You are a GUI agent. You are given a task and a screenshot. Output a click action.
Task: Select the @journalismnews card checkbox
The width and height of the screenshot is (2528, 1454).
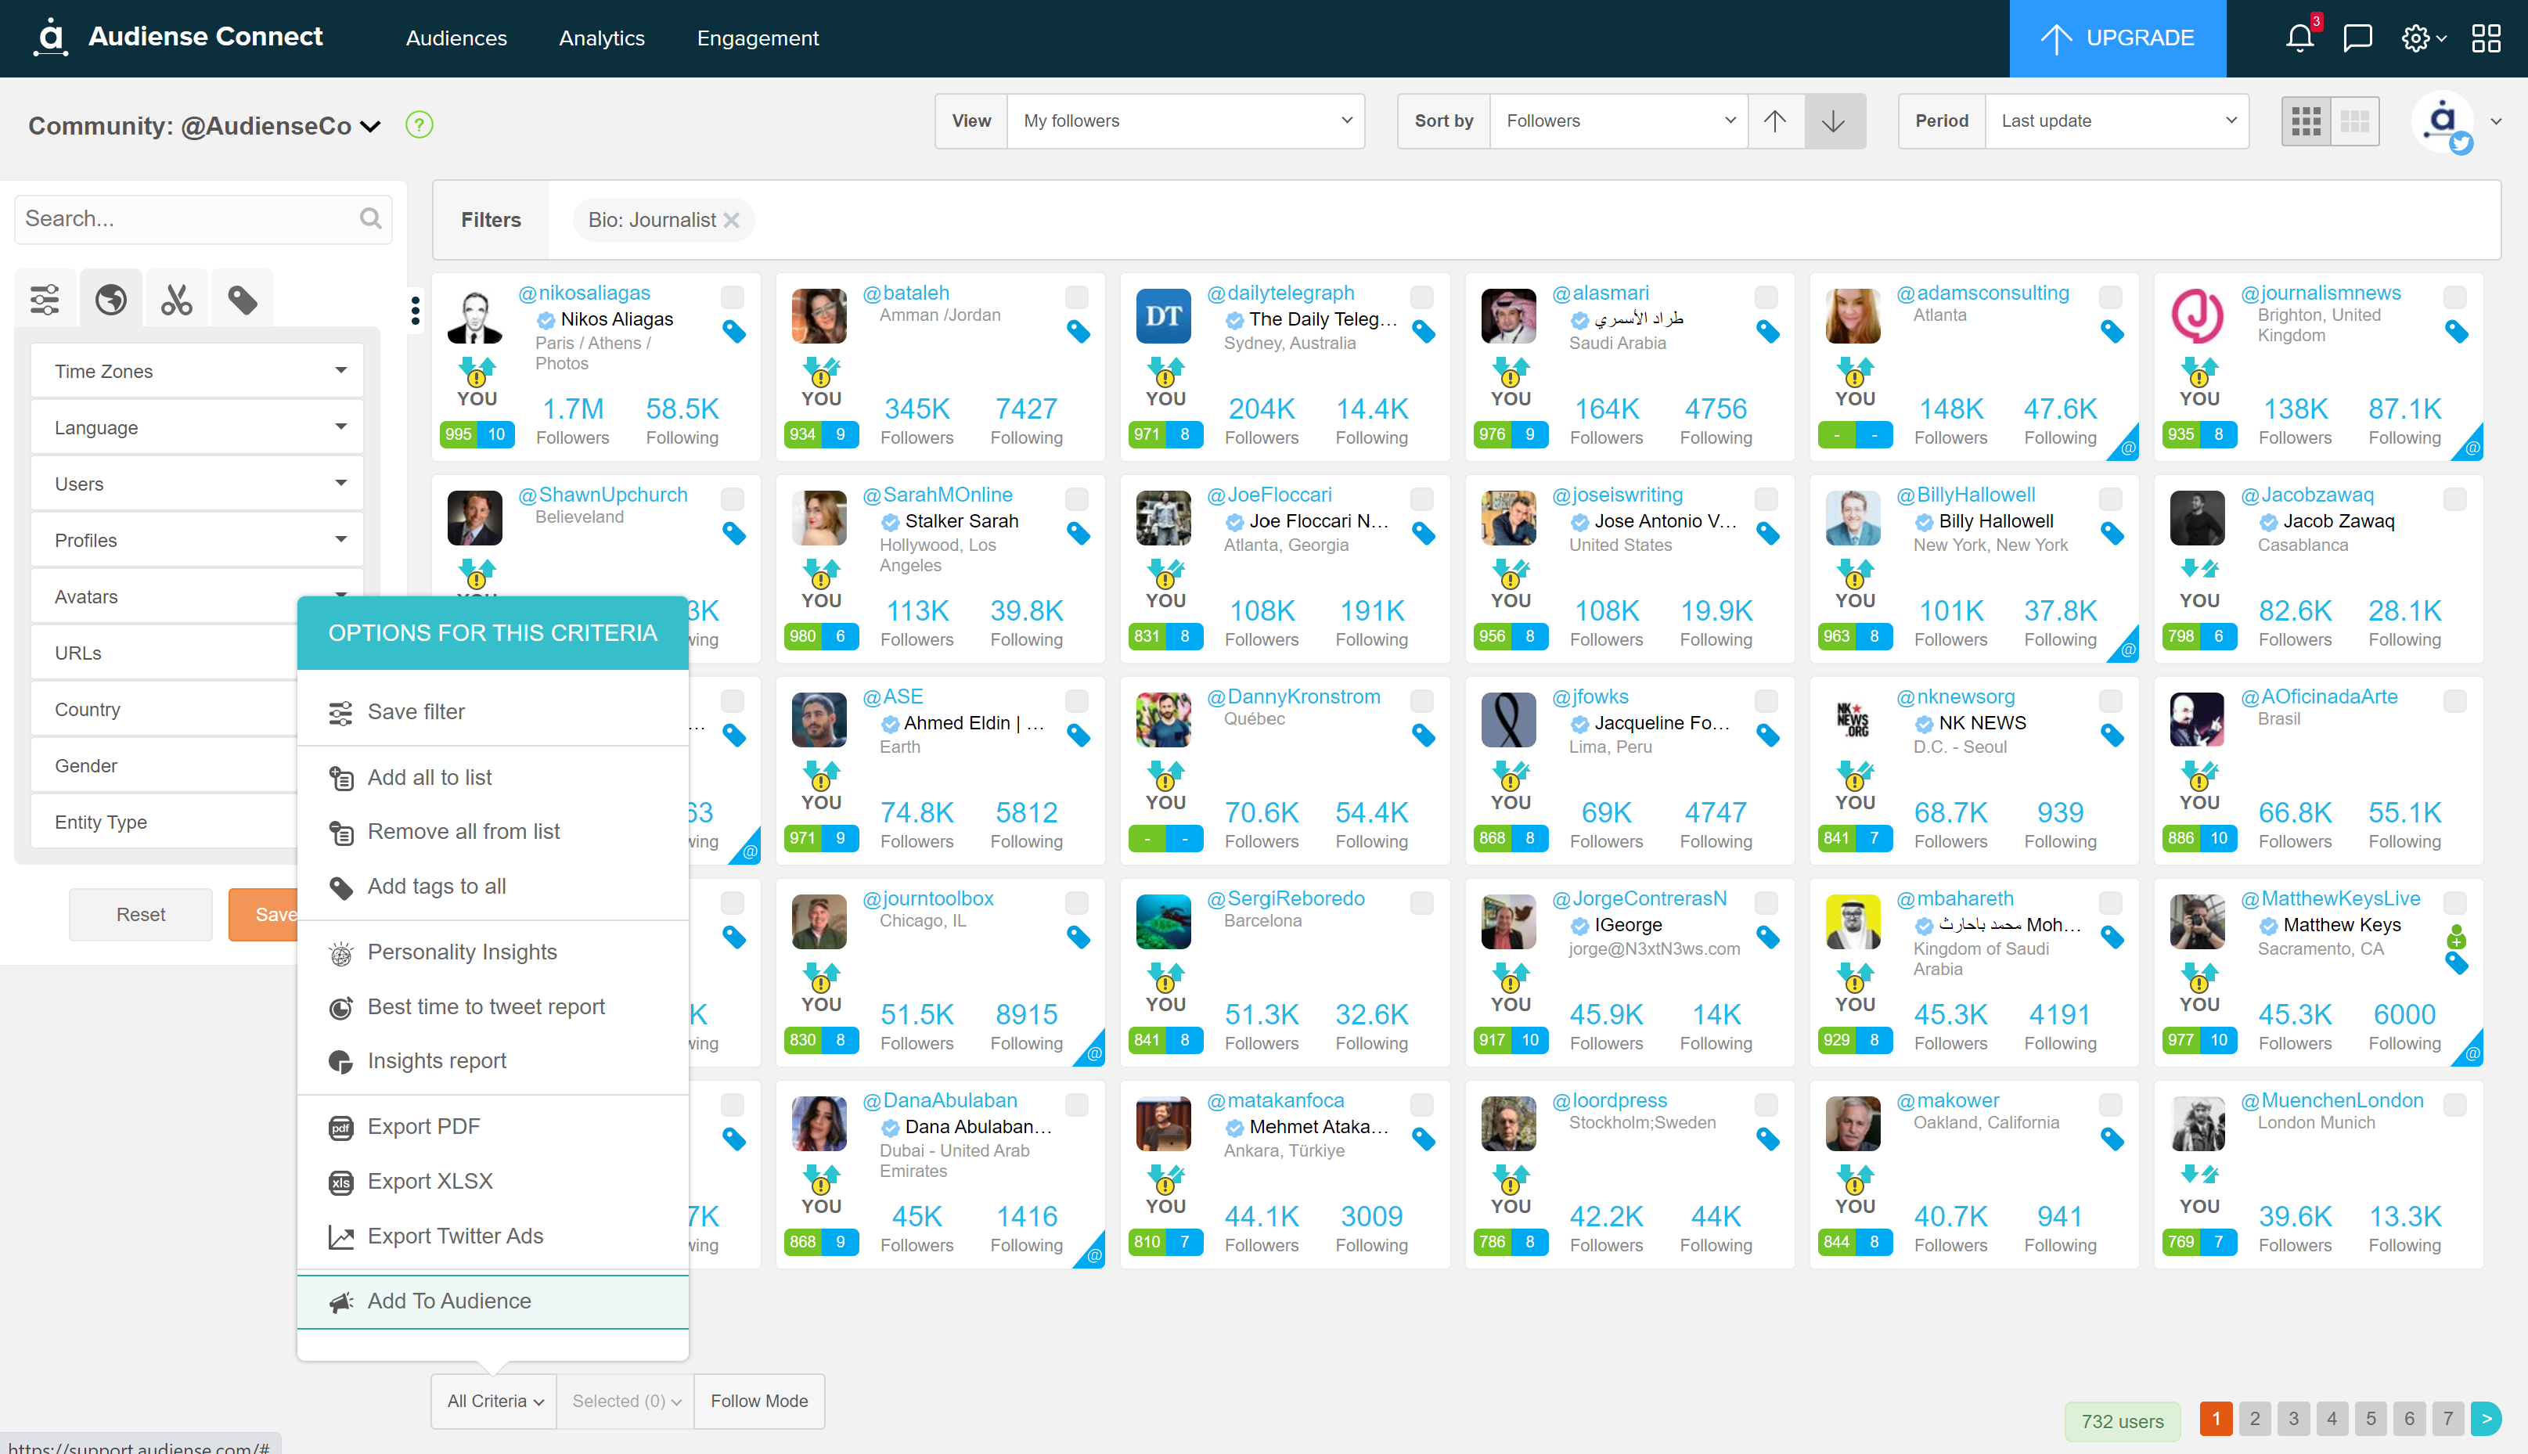(2455, 297)
